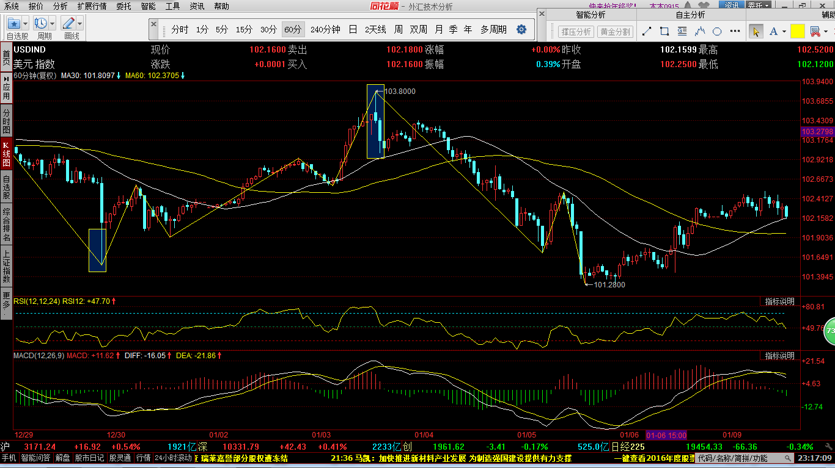Switch chart to 5分 period
This screenshot has height=468, width=835.
click(222, 29)
